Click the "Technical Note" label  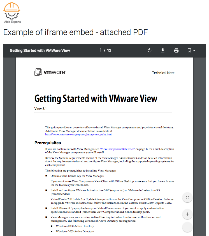(163, 73)
